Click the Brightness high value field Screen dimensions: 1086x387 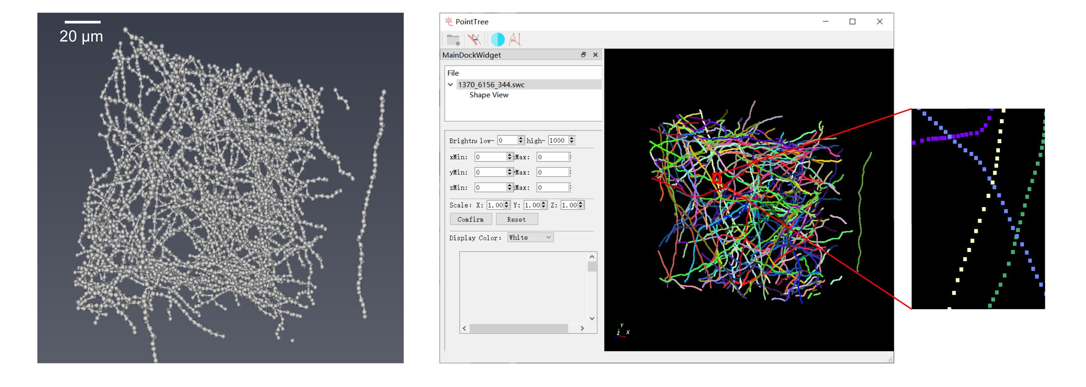click(x=558, y=141)
